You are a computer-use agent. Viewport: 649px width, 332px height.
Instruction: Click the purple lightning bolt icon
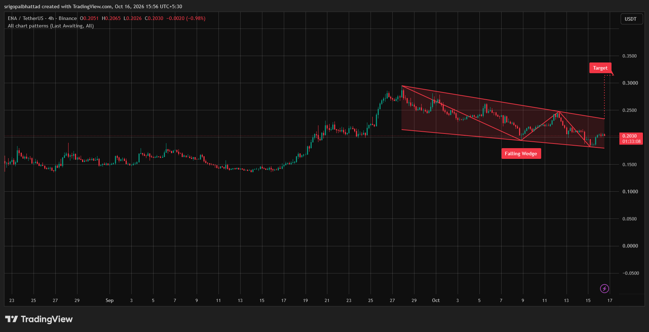click(x=604, y=288)
